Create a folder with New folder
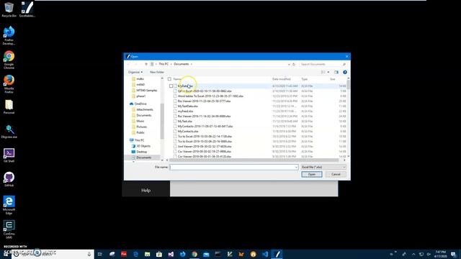 157,72
